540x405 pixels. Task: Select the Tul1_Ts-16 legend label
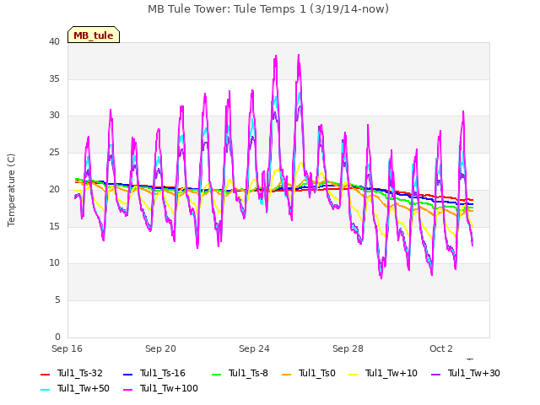point(163,373)
